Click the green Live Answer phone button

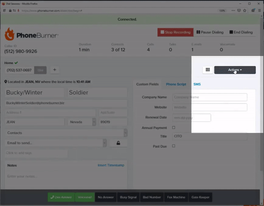pos(61,197)
